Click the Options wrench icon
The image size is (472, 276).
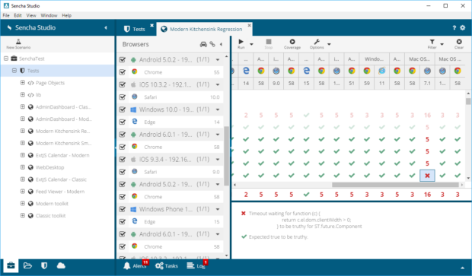point(317,42)
